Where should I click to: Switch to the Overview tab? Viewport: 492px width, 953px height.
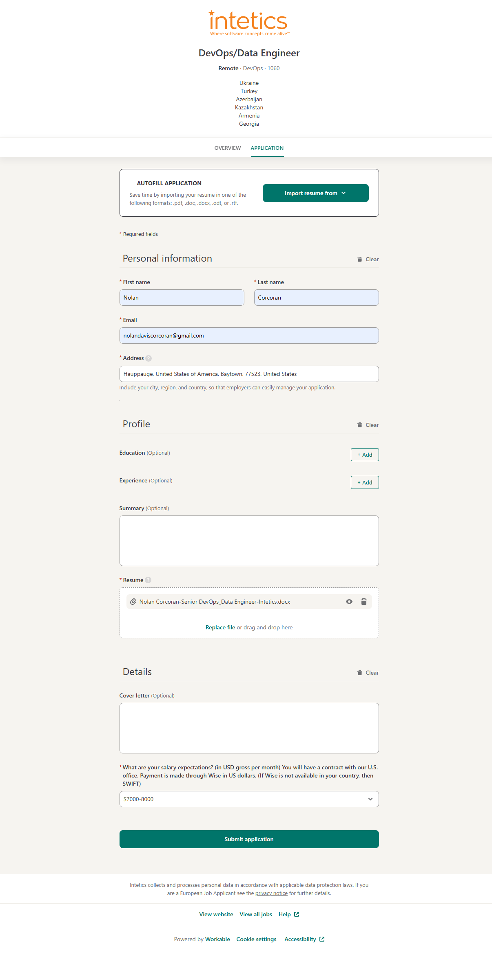228,148
